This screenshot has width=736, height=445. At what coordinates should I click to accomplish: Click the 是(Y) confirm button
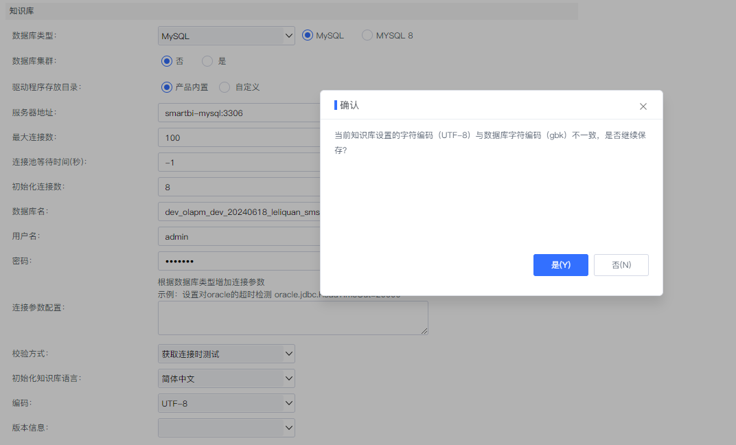[560, 265]
